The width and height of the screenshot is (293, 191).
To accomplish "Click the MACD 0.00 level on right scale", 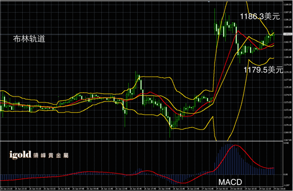I will point(286,175).
